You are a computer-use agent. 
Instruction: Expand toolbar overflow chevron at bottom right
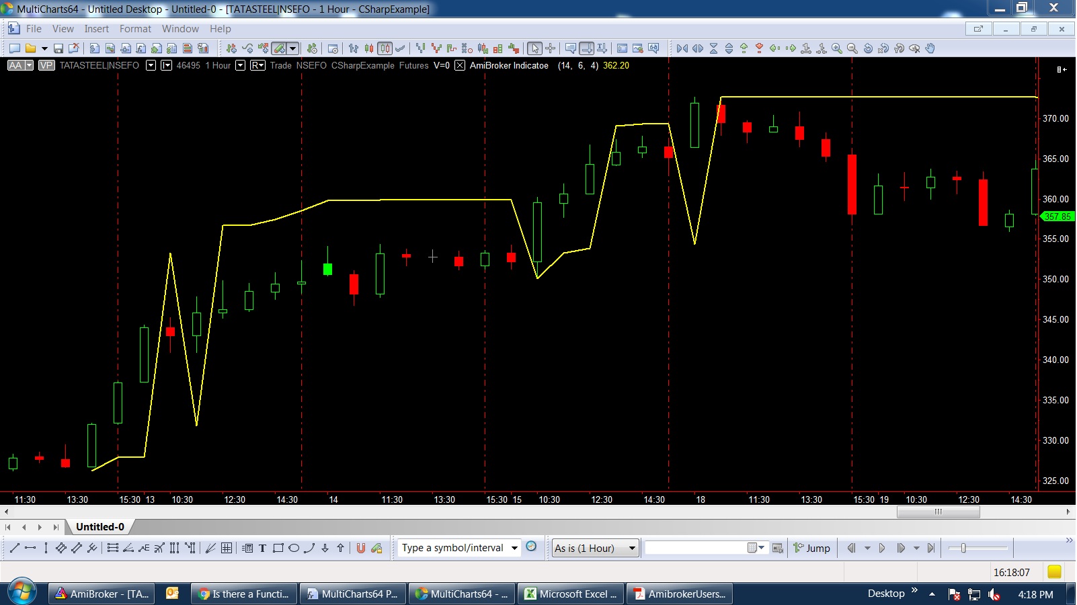coord(1069,540)
